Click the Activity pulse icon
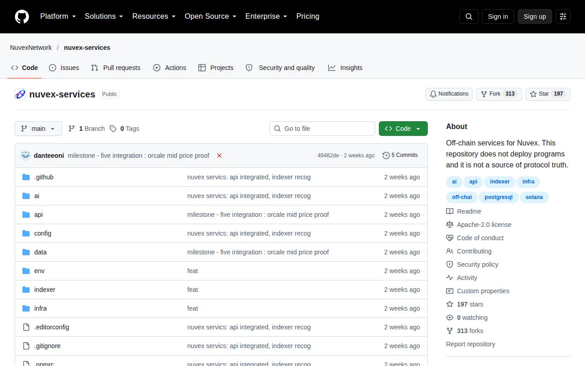585x366 pixels. pyautogui.click(x=450, y=278)
